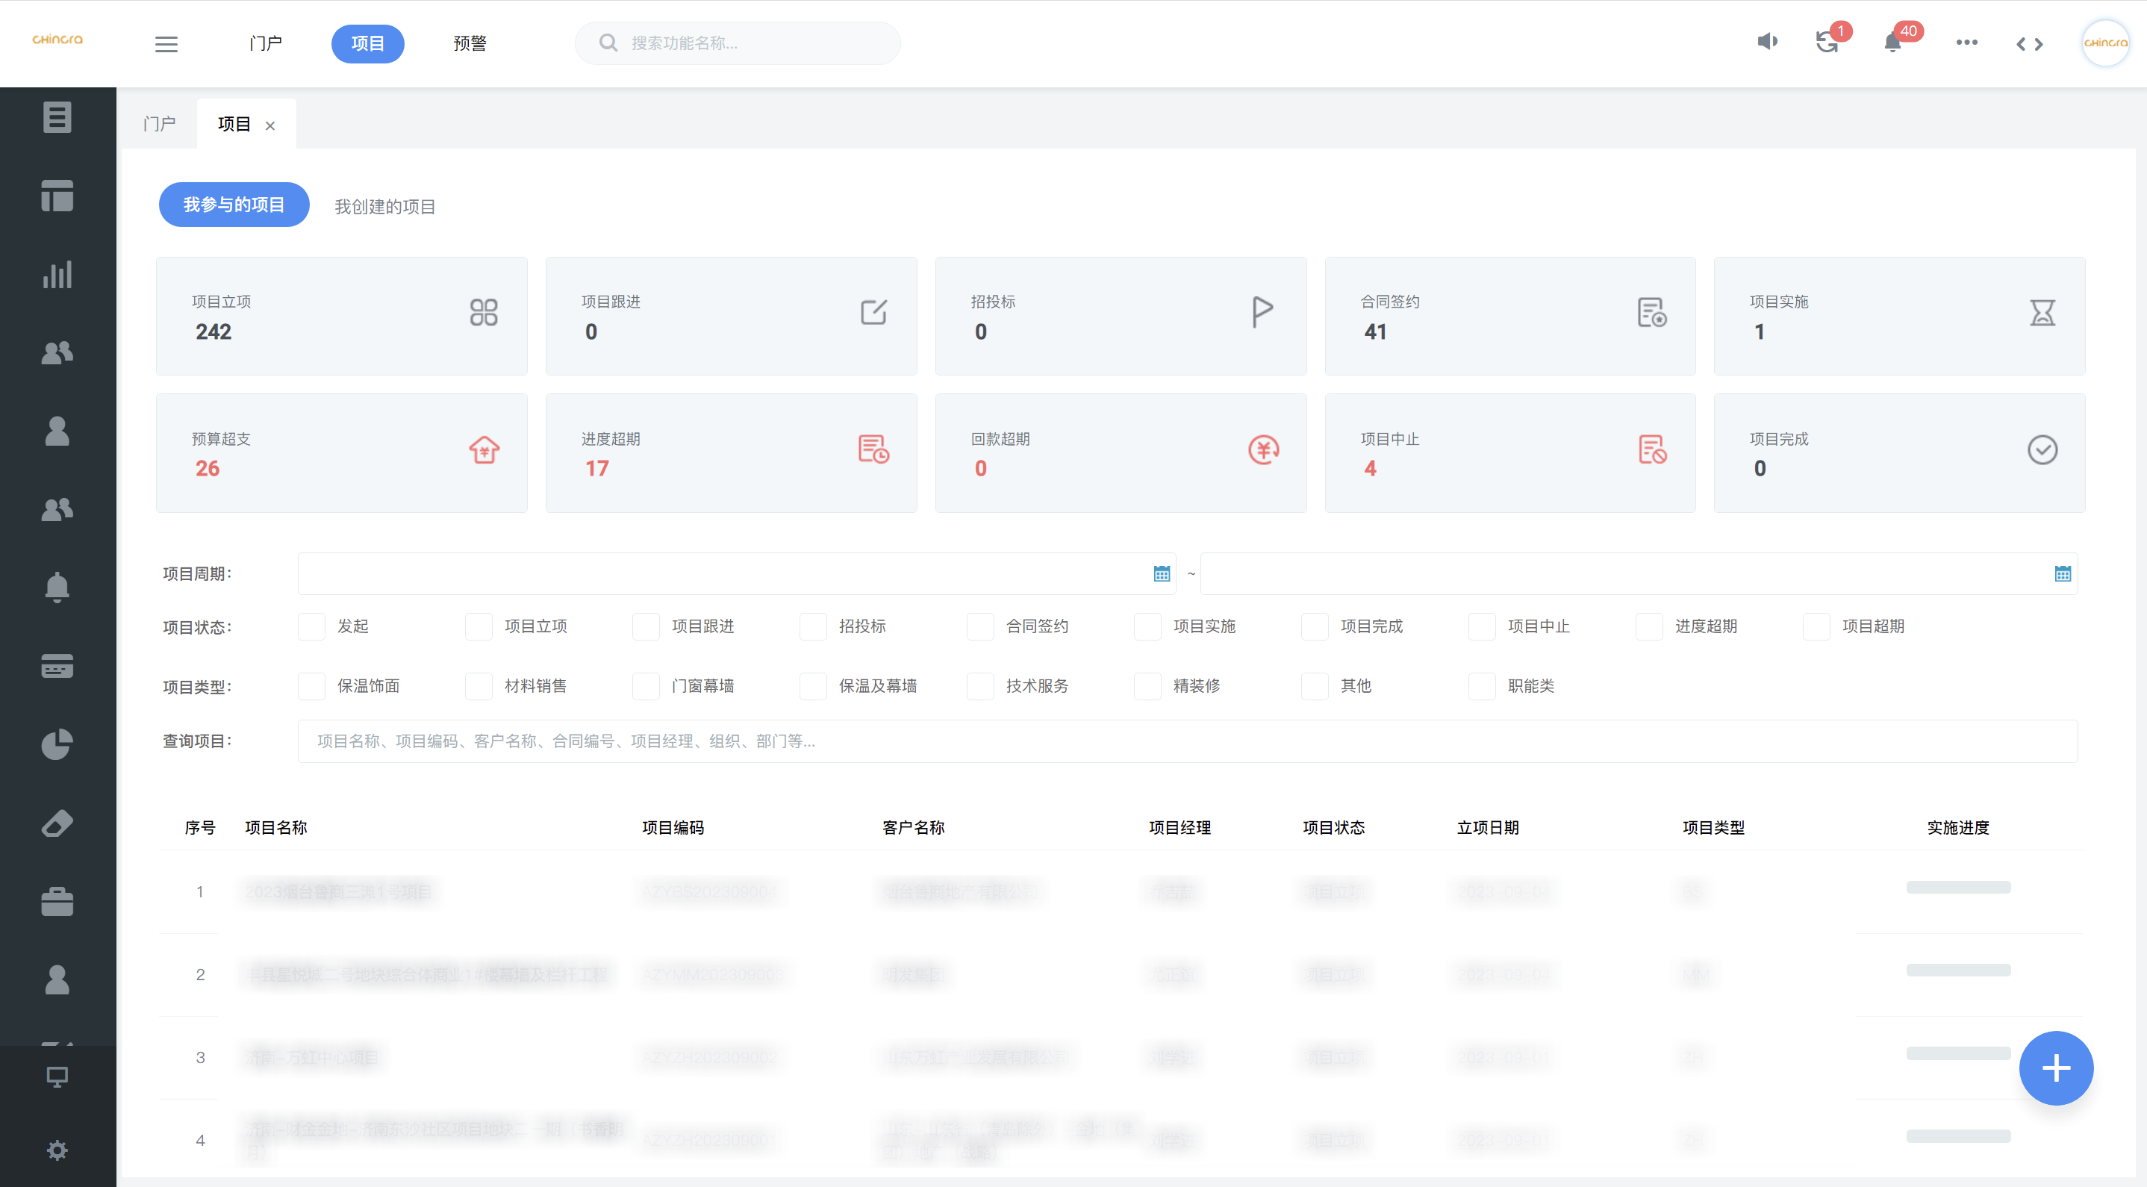The height and width of the screenshot is (1187, 2147).
Task: Open the 预算超支 stat card
Action: click(x=341, y=452)
